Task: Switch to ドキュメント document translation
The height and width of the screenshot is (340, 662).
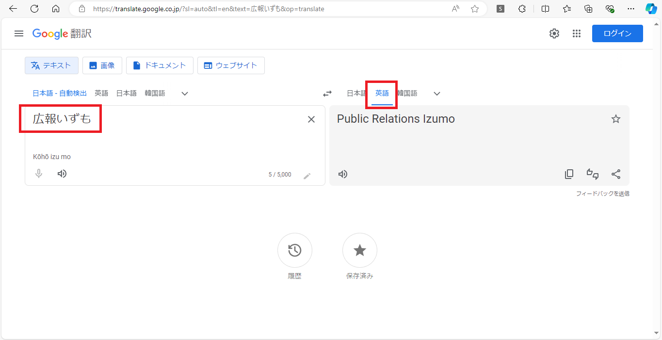Action: coord(160,65)
